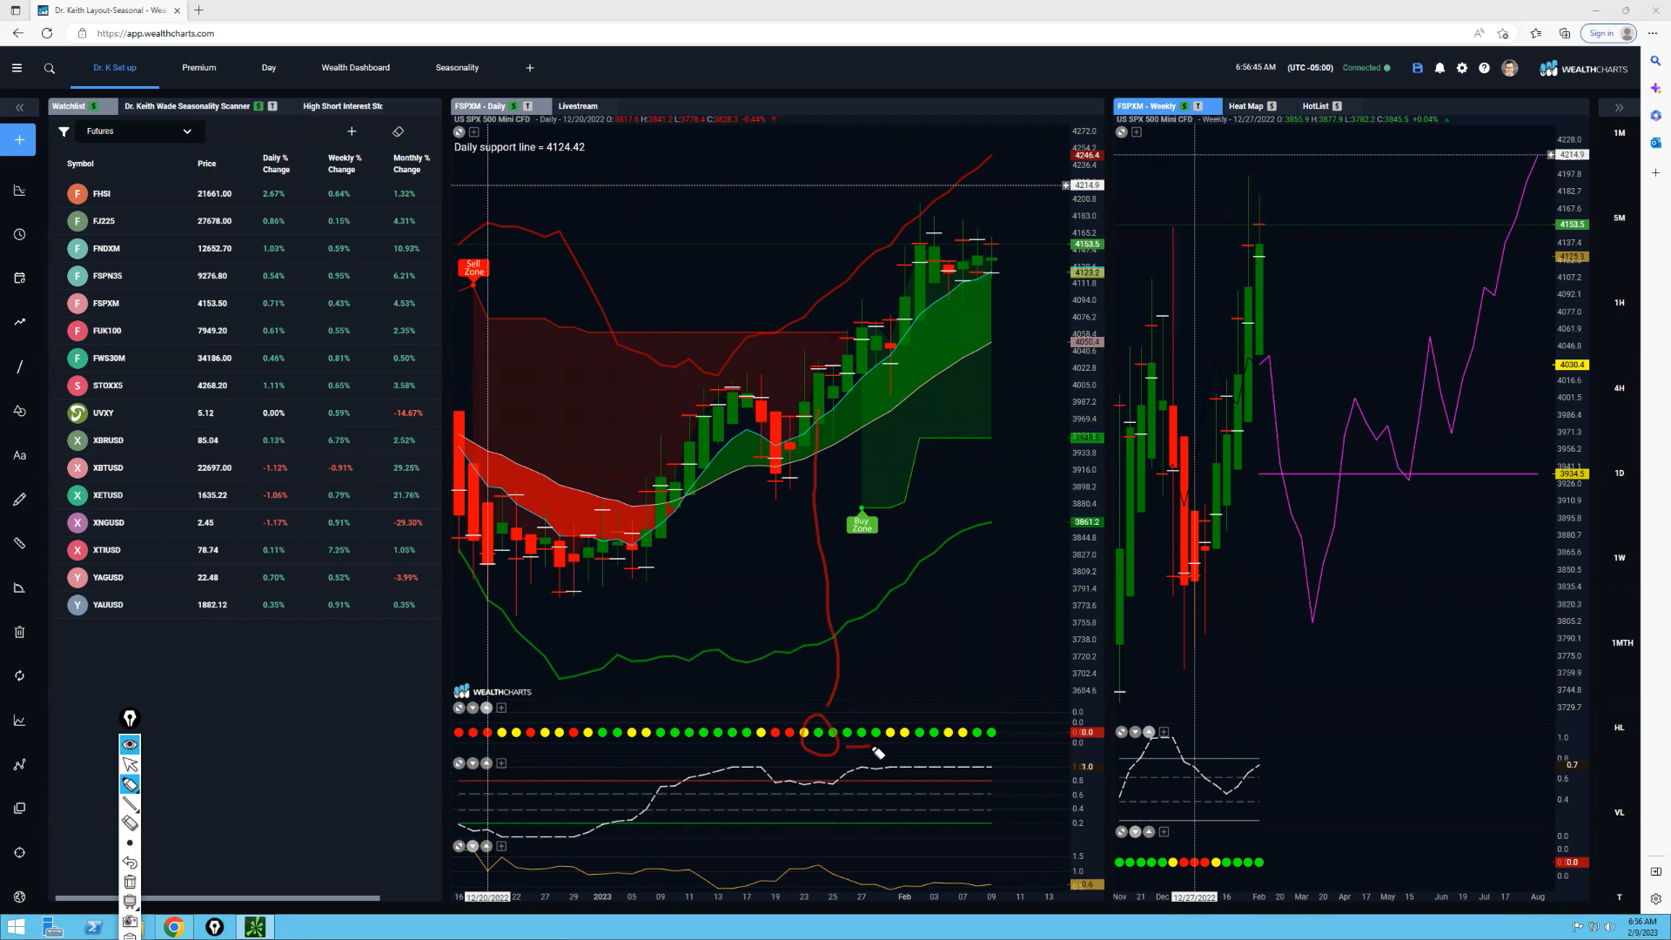Move the daily oscillator pane down arrow
The height and width of the screenshot is (940, 1671).
coord(473,763)
